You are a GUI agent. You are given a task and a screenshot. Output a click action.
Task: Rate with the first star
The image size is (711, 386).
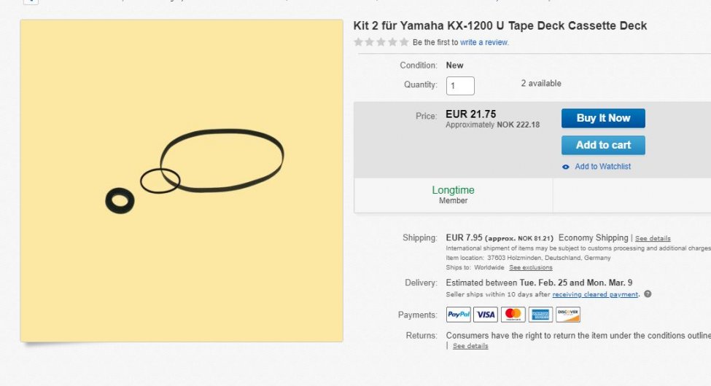click(358, 42)
